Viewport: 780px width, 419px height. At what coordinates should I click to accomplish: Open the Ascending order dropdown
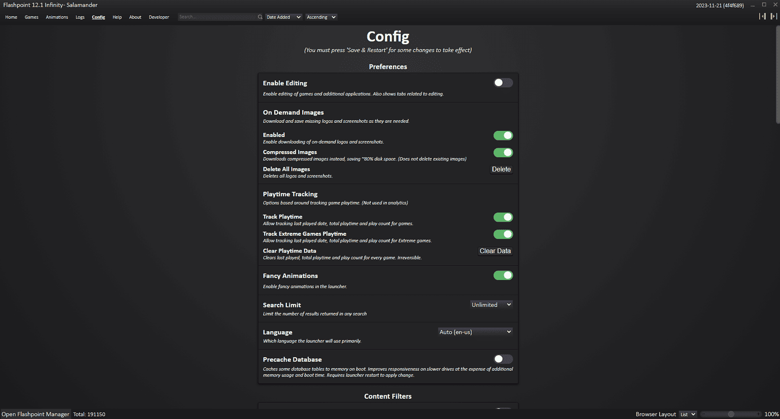click(321, 17)
